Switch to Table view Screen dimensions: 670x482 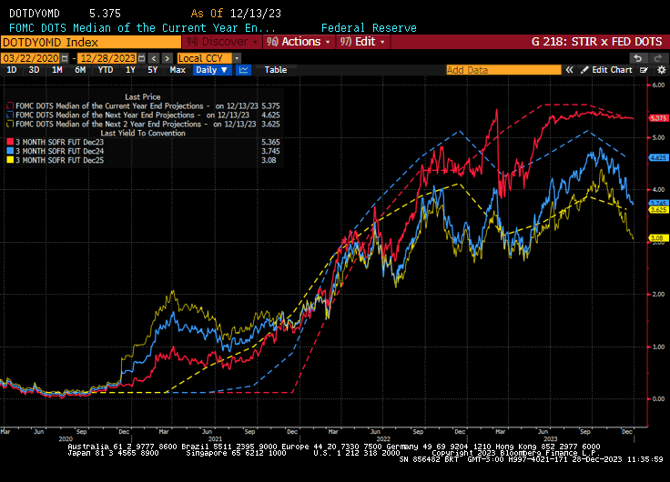click(276, 70)
